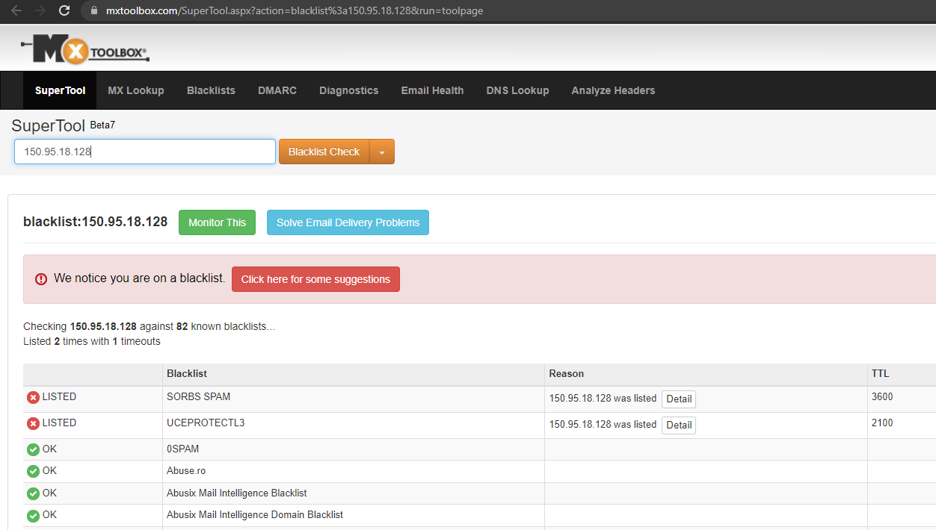This screenshot has width=936, height=530.
Task: Open the DMARC tab
Action: click(277, 90)
